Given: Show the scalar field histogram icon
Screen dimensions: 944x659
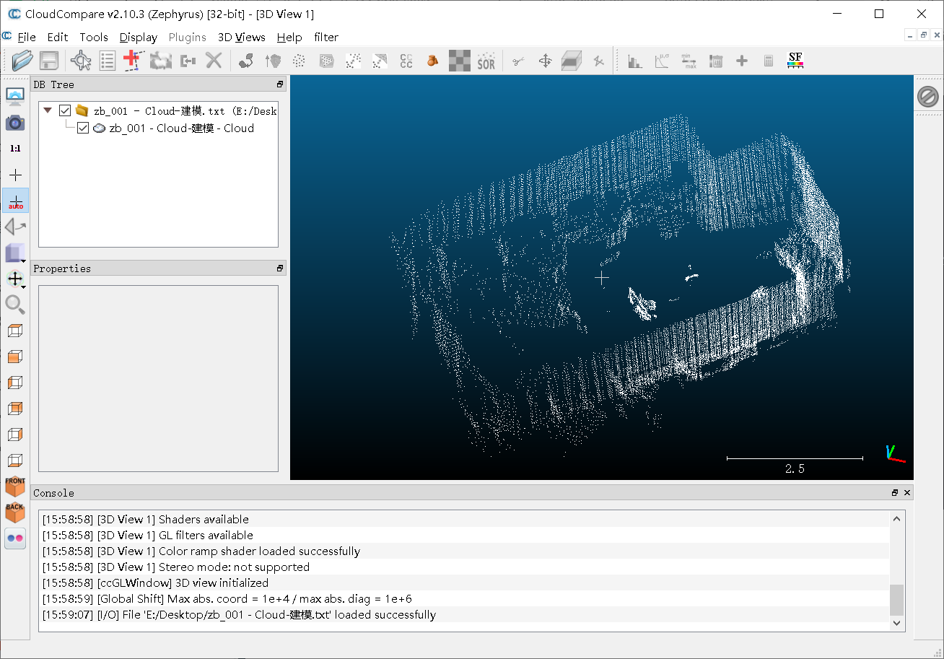Looking at the screenshot, I should pyautogui.click(x=635, y=61).
